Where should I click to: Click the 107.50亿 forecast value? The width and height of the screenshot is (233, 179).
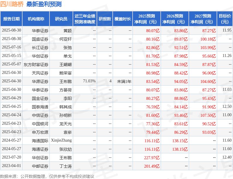tap(208, 115)
